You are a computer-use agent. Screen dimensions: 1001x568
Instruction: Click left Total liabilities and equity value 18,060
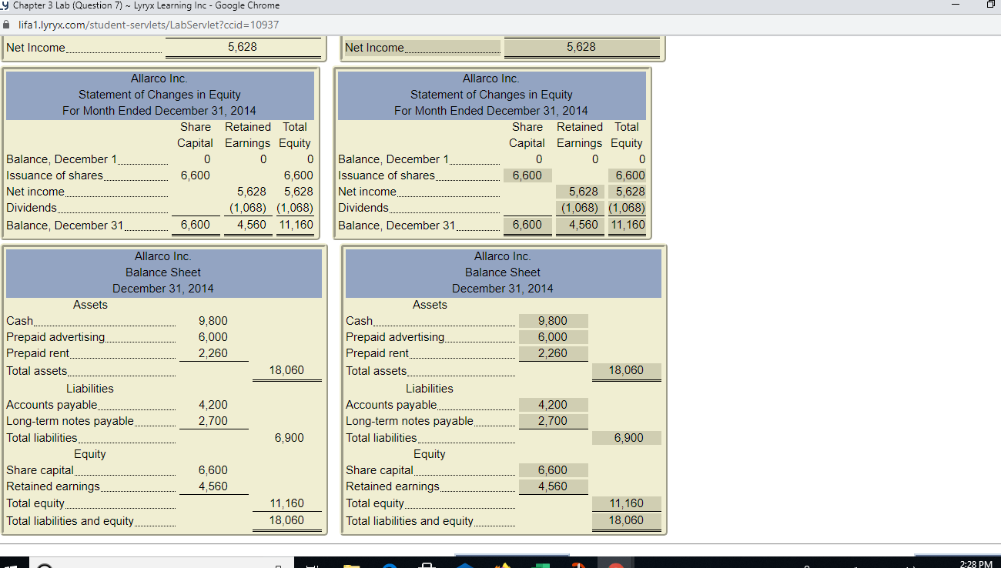pos(286,520)
